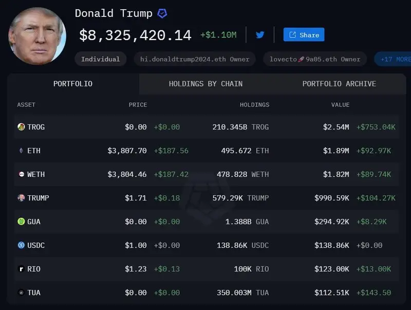Click the blue Share button

coord(304,34)
